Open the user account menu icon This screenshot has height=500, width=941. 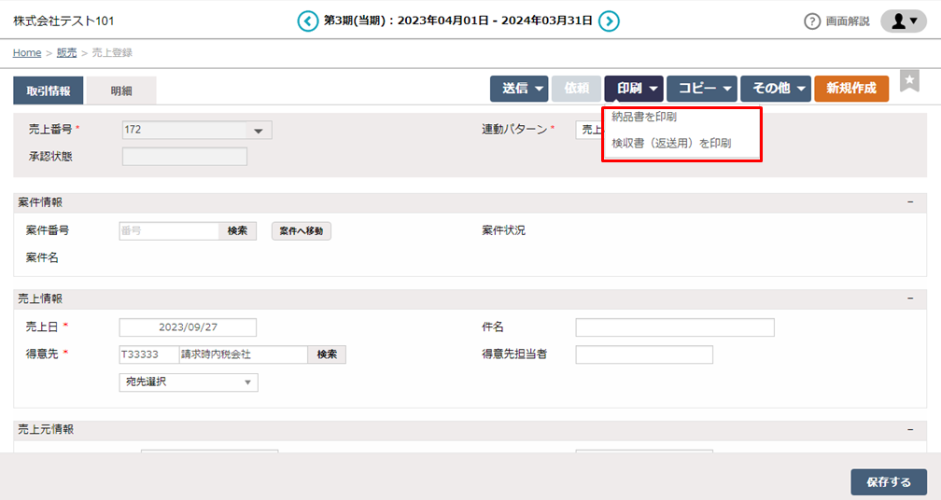(903, 21)
